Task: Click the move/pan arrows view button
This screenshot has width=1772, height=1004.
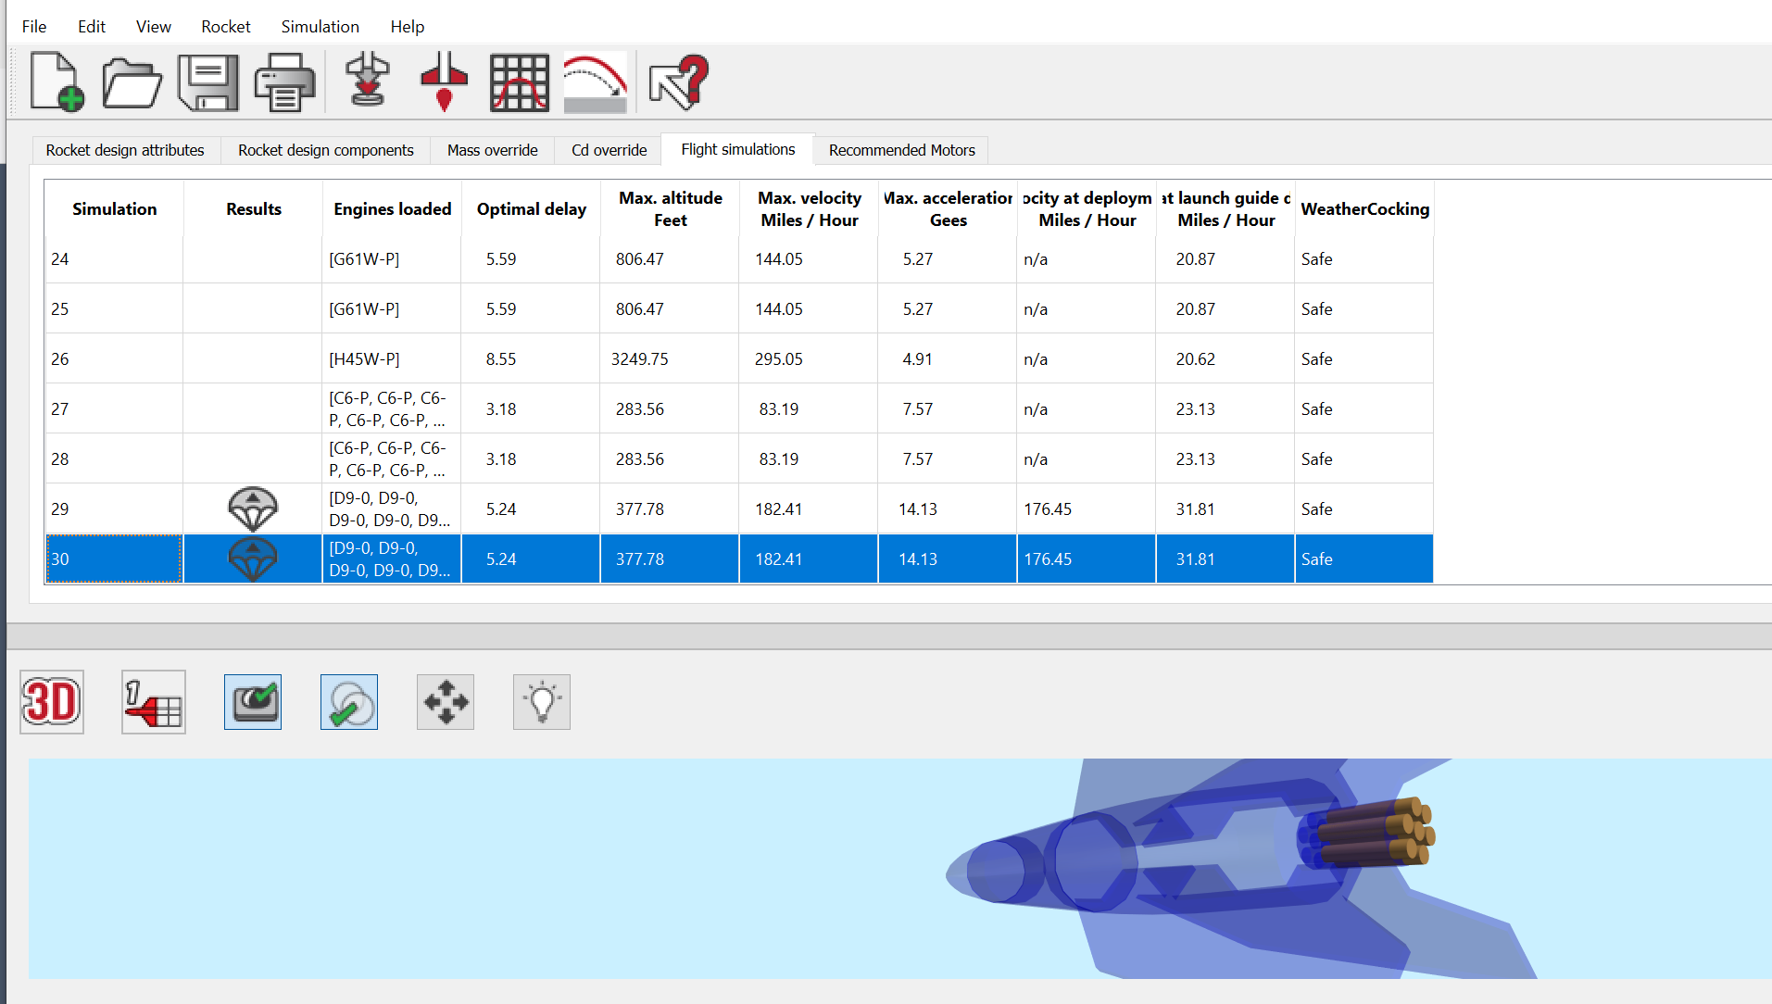Action: tap(446, 702)
